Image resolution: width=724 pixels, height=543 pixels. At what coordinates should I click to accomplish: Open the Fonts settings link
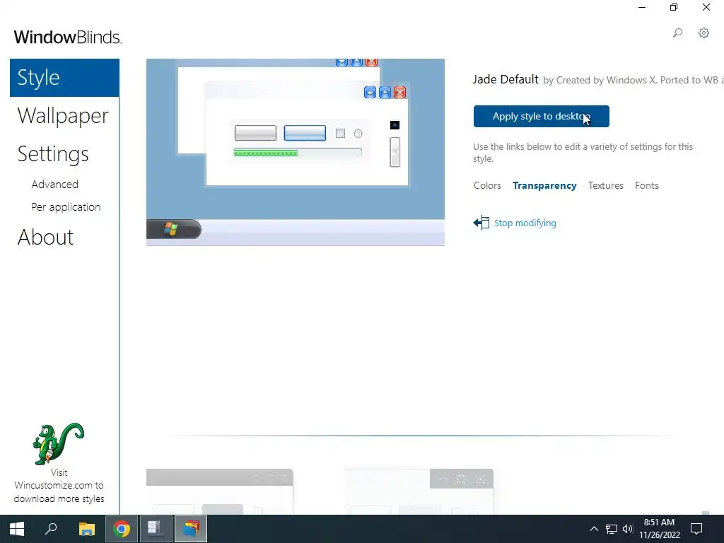[646, 186]
